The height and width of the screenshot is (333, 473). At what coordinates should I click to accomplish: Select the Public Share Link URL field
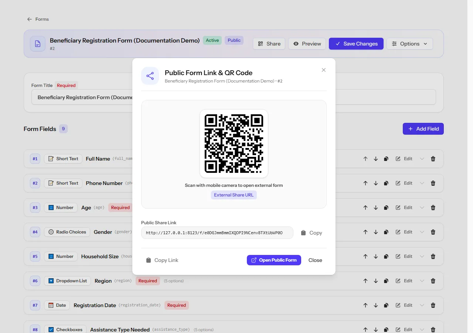pos(217,233)
